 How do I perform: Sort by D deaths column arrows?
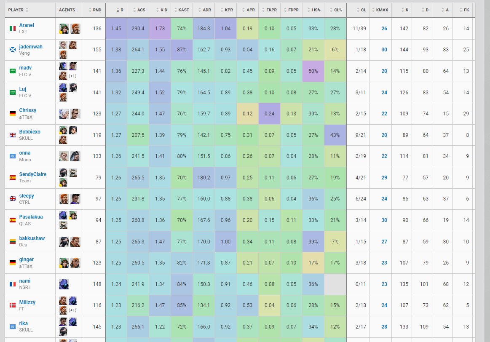(423, 10)
